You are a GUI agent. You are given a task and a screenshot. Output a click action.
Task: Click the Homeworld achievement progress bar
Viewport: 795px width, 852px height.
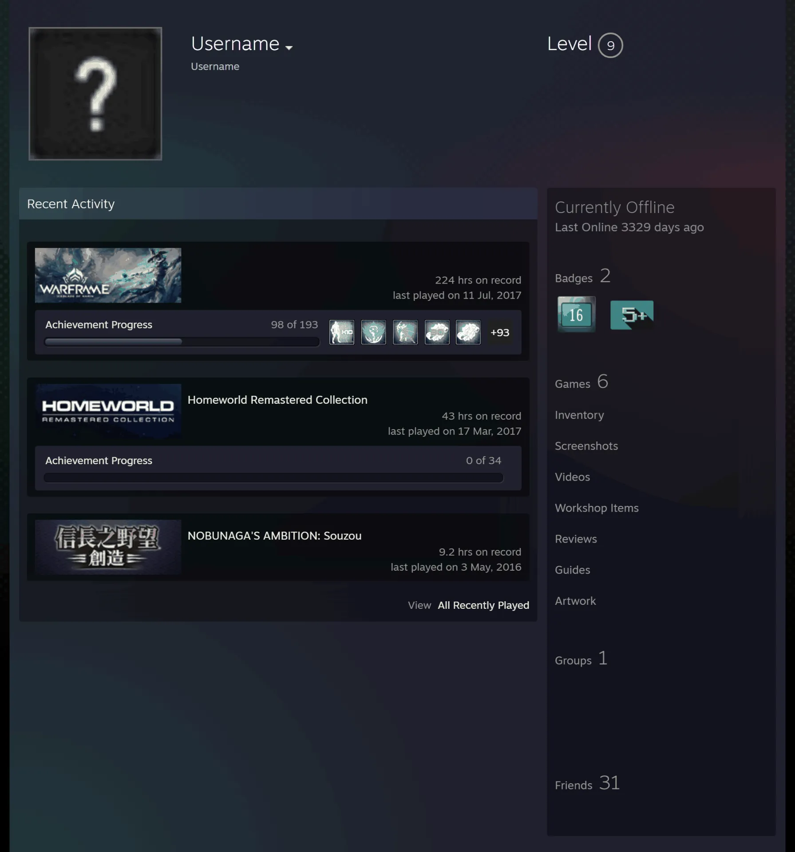click(x=273, y=477)
